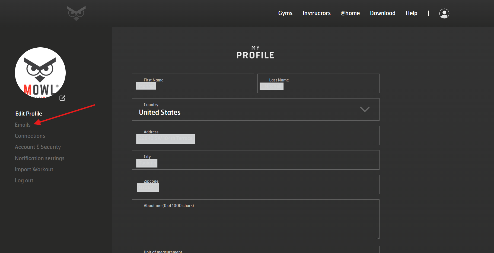Click the MOWL profile picture
The image size is (494, 253).
pos(40,73)
